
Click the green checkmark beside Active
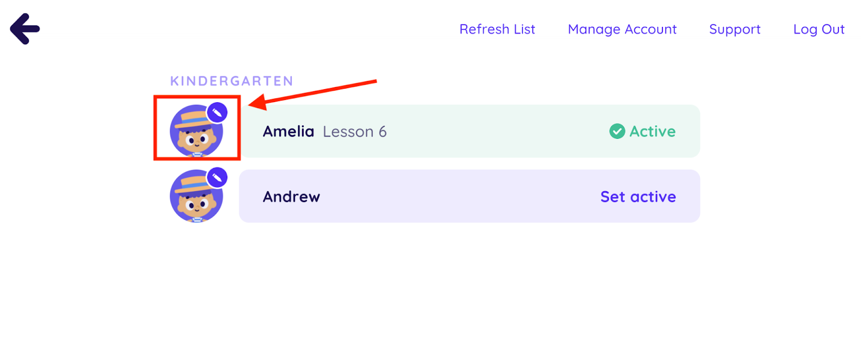tap(617, 131)
